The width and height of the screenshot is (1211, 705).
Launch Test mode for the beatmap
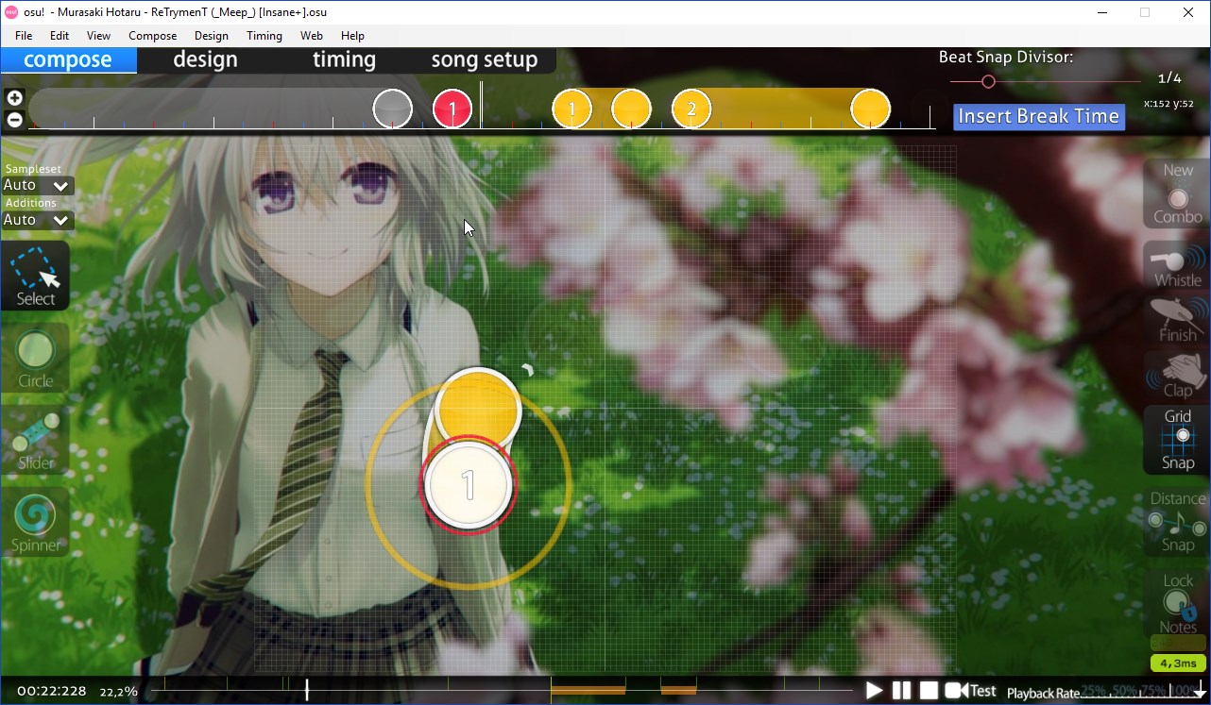[971, 691]
